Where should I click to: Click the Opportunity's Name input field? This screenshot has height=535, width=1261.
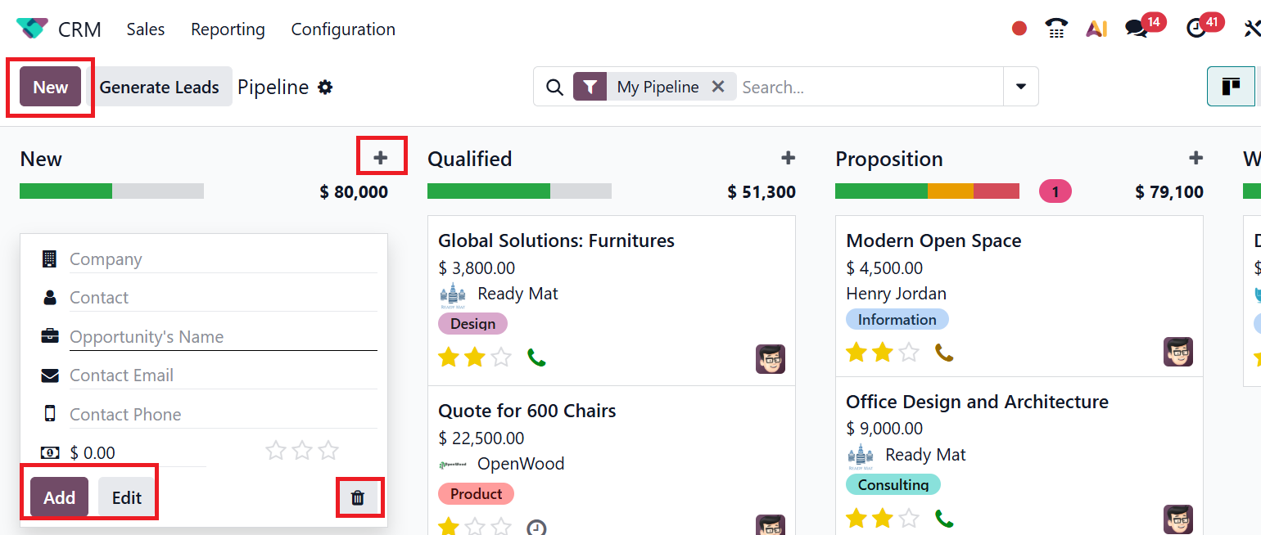point(223,337)
